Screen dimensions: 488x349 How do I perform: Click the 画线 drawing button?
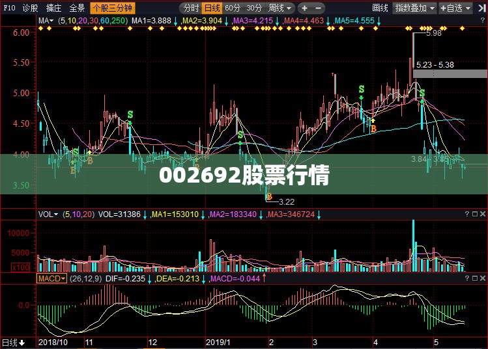point(380,8)
